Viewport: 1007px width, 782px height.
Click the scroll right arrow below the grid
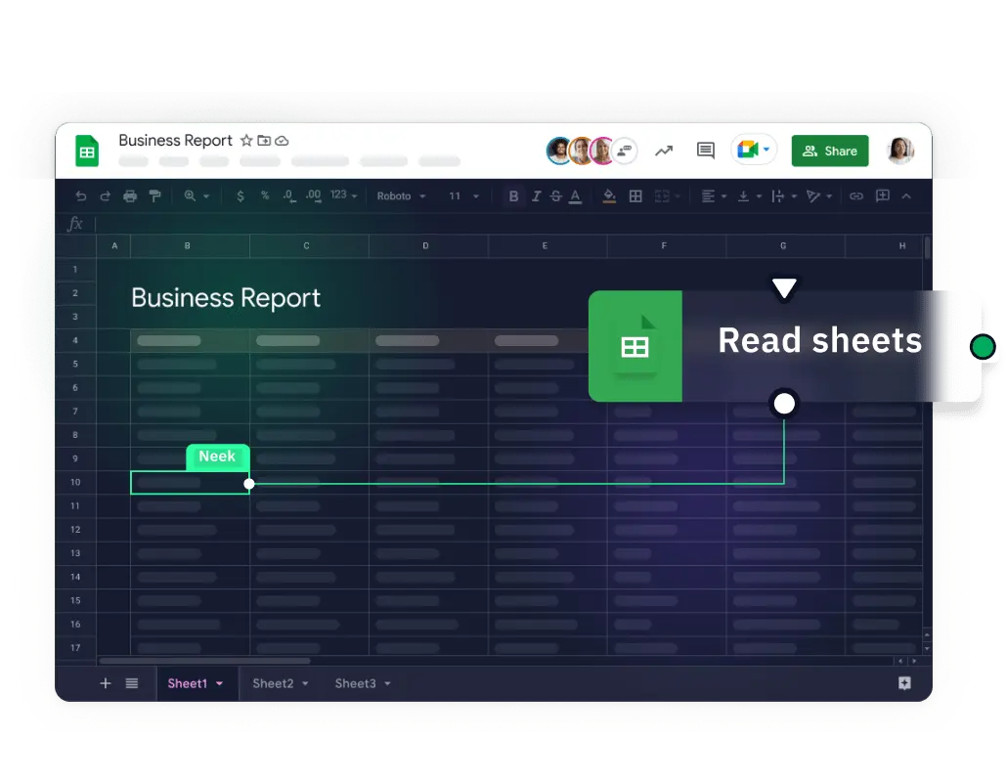pos(914,661)
